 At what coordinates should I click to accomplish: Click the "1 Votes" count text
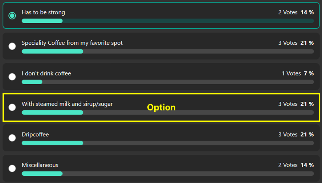coord(291,73)
